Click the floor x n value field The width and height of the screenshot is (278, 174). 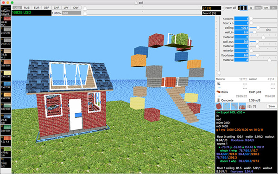point(241,23)
